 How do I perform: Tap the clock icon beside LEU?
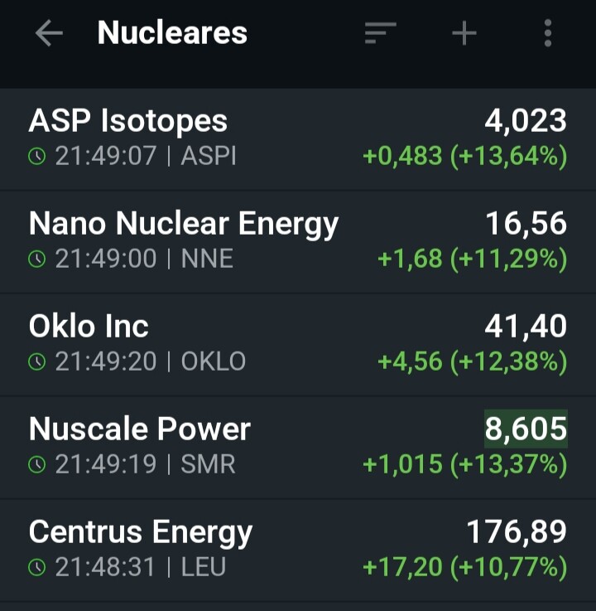pyautogui.click(x=37, y=567)
